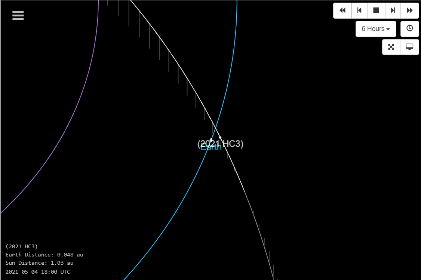Stop the orbit animation
The width and height of the screenshot is (421, 280).
click(376, 10)
